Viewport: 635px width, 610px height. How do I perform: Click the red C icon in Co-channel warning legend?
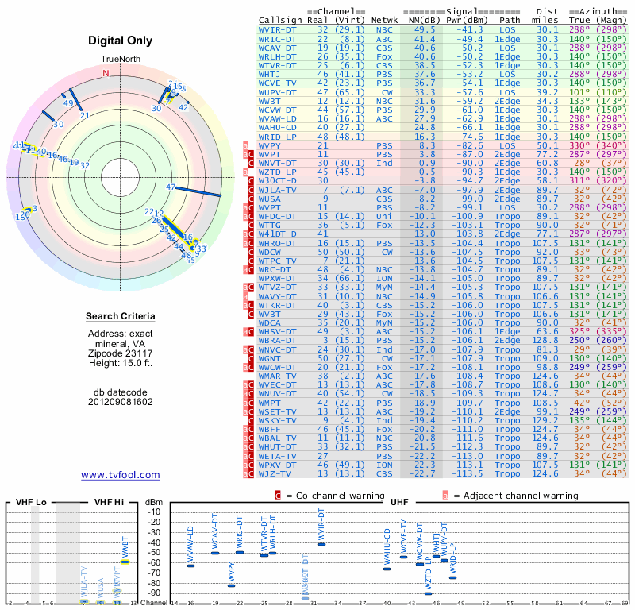[278, 496]
